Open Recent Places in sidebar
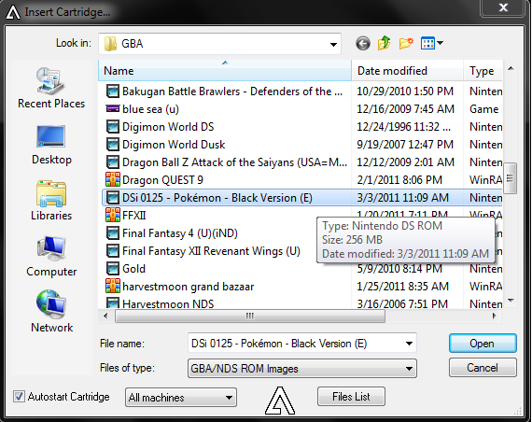Image resolution: width=532 pixels, height=422 pixels. point(51,89)
